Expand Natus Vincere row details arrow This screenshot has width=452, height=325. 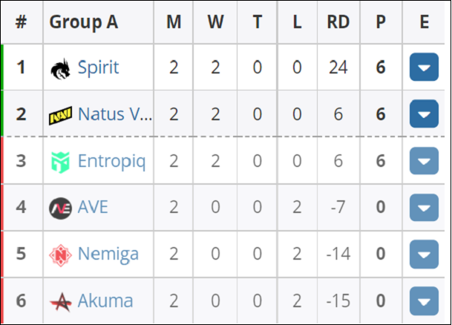pos(424,114)
